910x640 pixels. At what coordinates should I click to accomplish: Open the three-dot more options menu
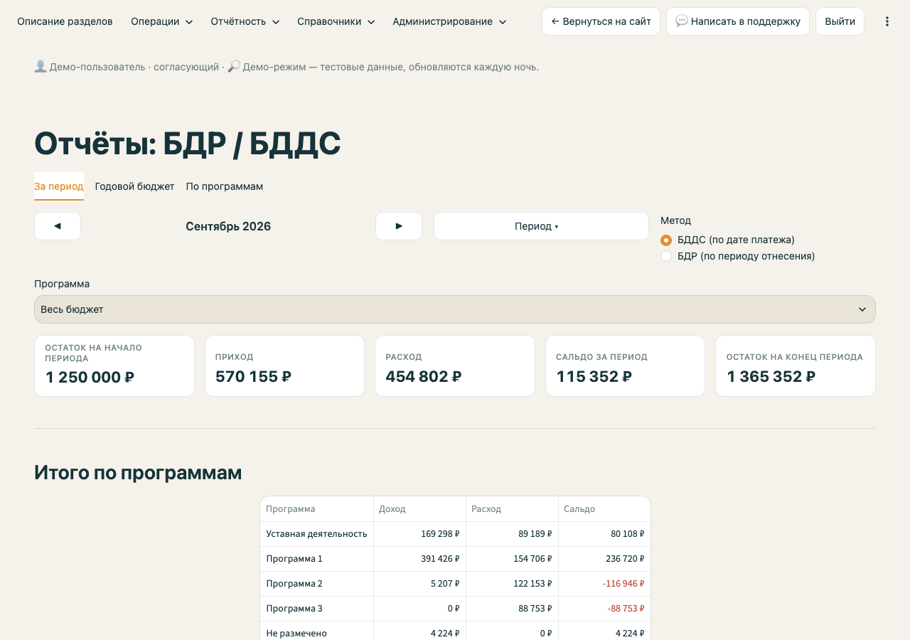[887, 21]
